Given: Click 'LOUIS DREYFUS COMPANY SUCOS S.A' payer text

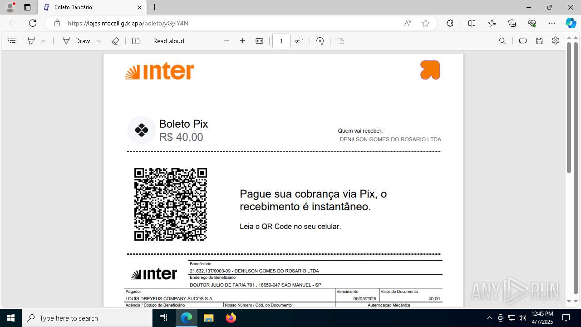Looking at the screenshot, I should (169, 299).
